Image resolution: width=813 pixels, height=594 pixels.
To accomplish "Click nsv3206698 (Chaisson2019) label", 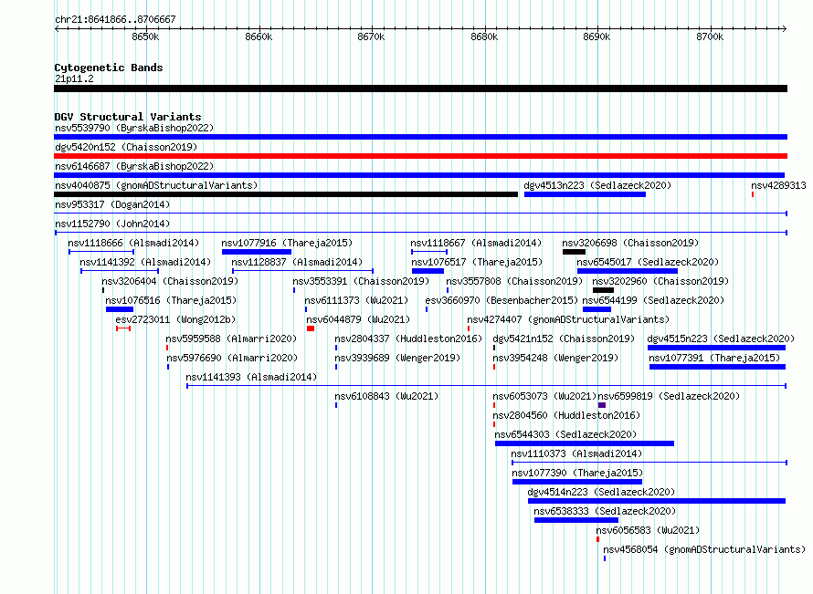I will [x=630, y=243].
